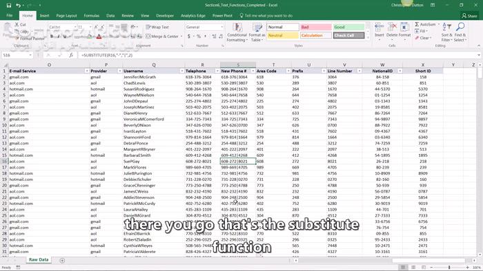The width and height of the screenshot is (483, 271).
Task: Click the Undo arrow icon
Action: pyautogui.click(x=18, y=6)
